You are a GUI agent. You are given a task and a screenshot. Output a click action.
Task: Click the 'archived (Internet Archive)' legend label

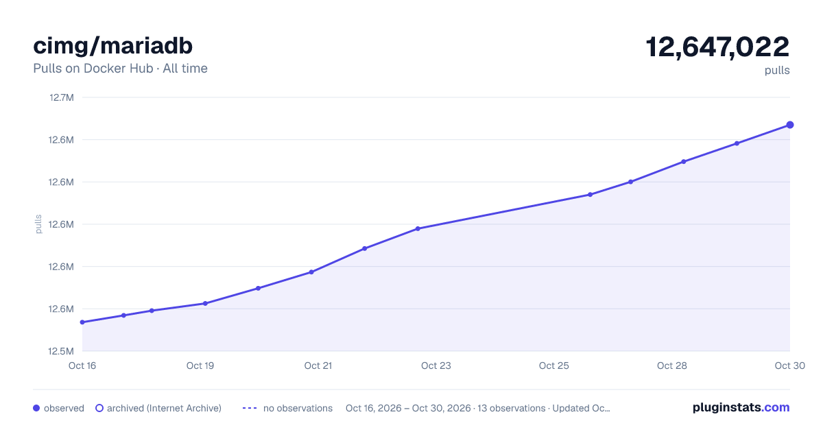(164, 408)
